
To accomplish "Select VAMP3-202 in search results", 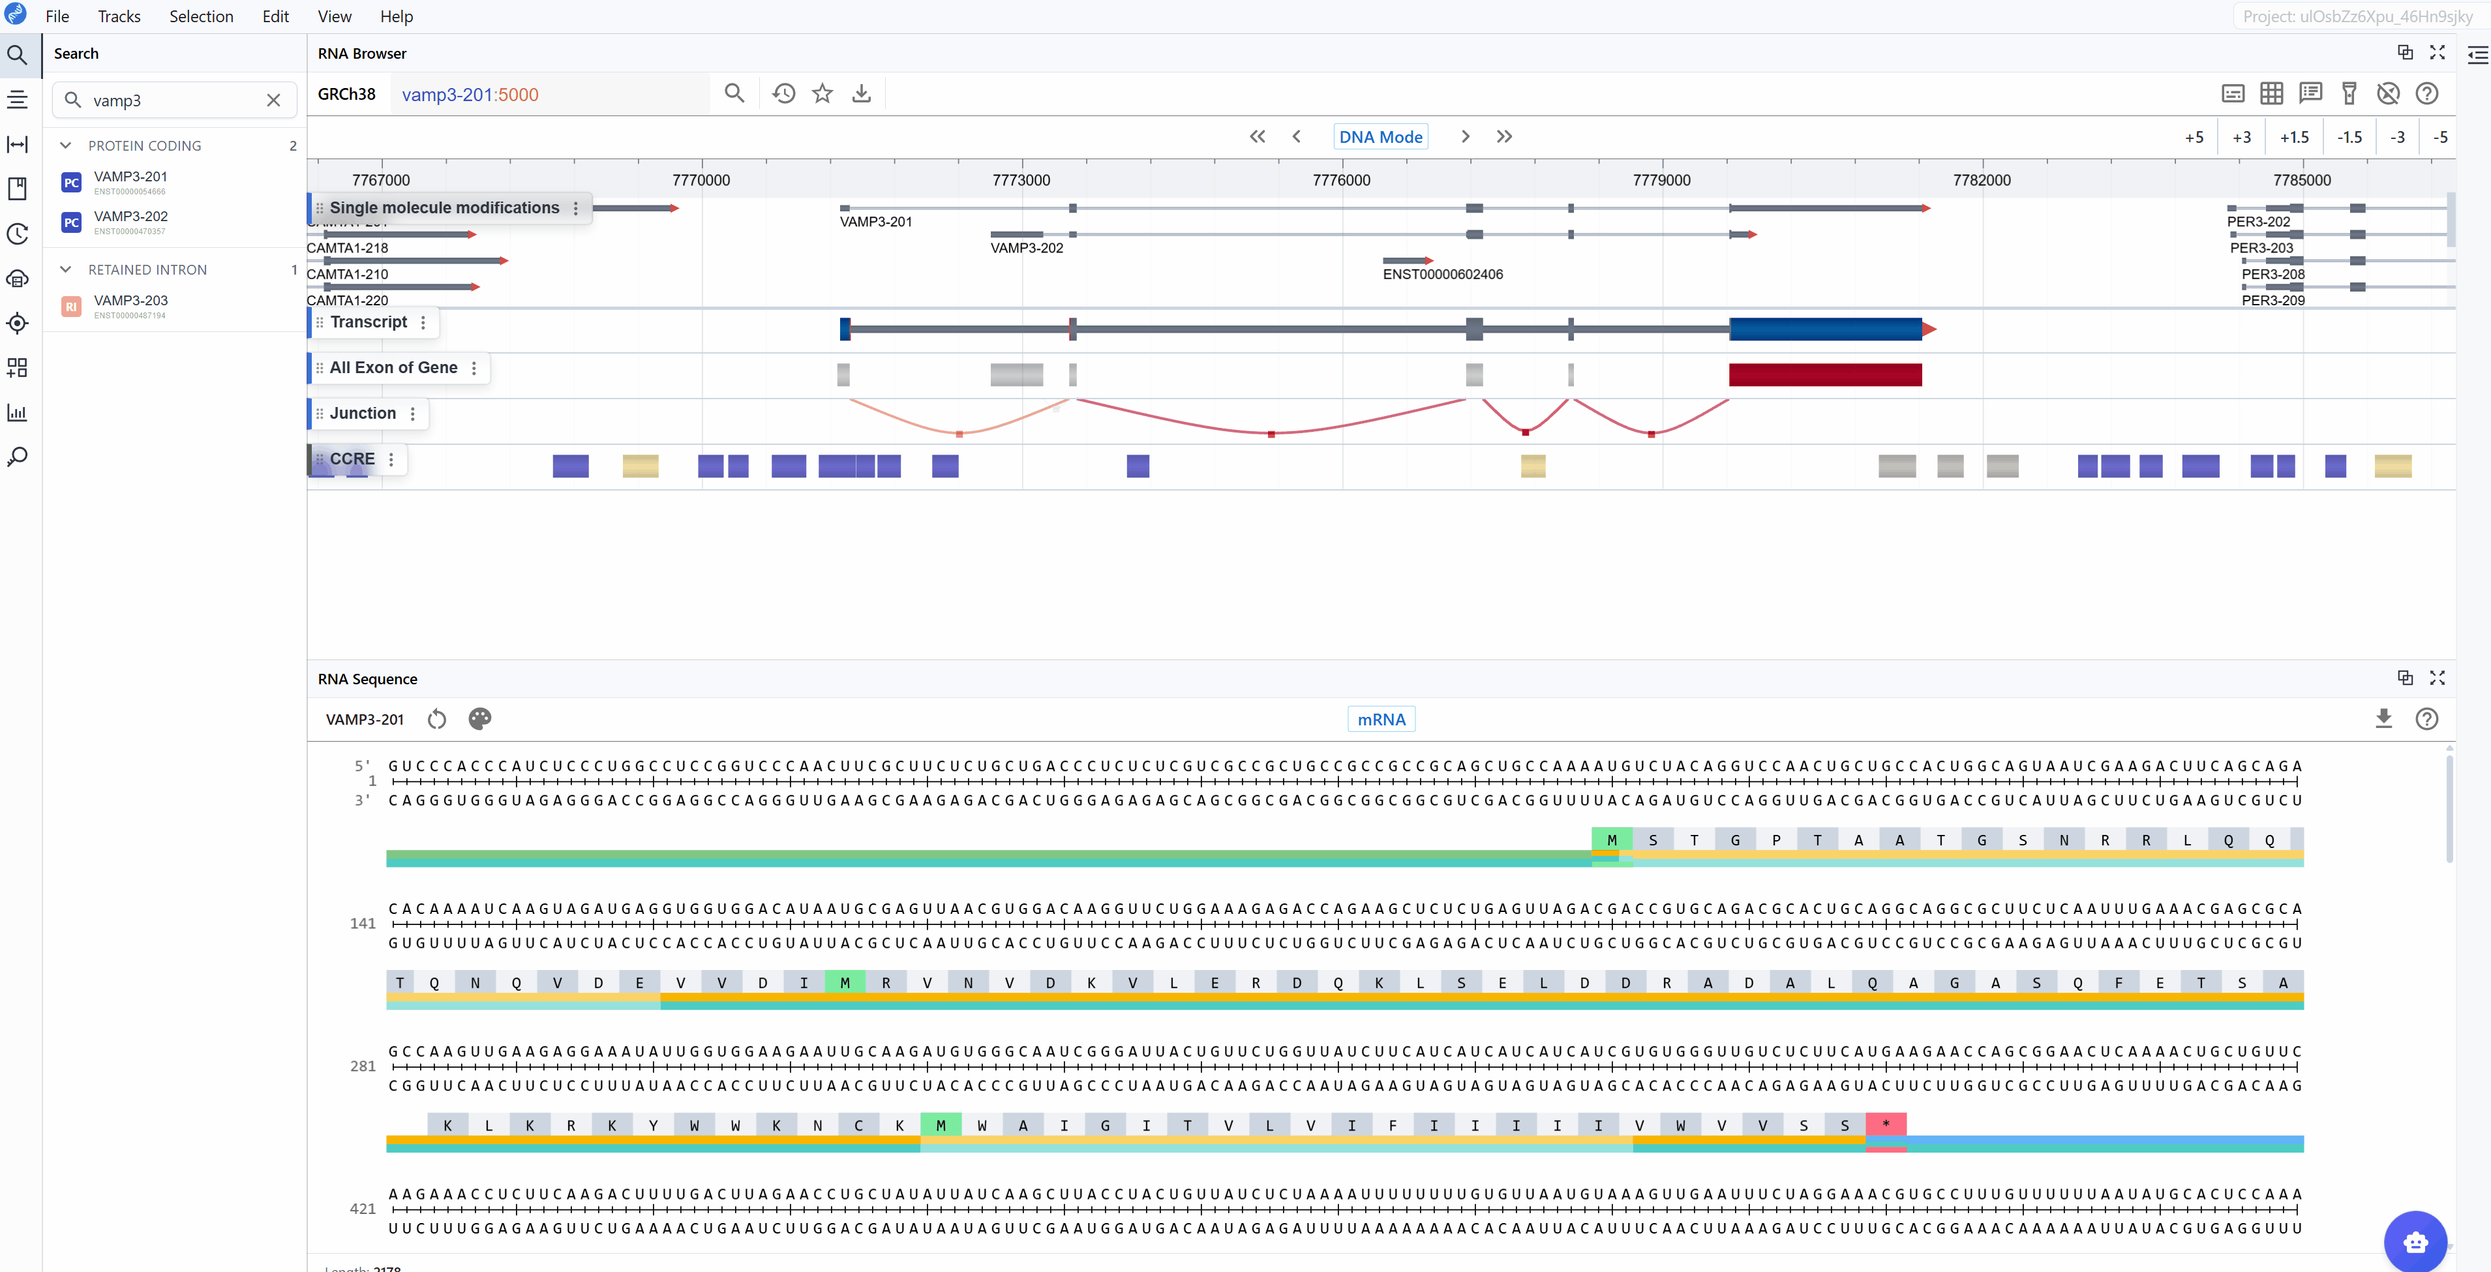I will pos(130,217).
